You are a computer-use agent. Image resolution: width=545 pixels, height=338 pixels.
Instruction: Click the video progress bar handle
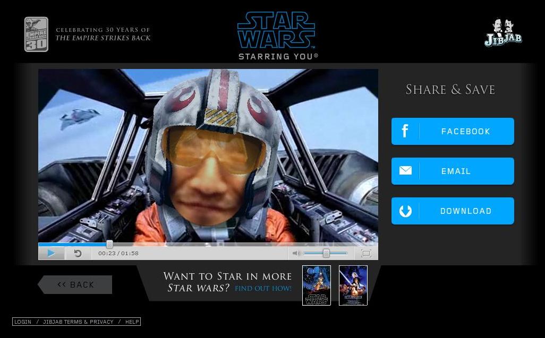(x=109, y=244)
